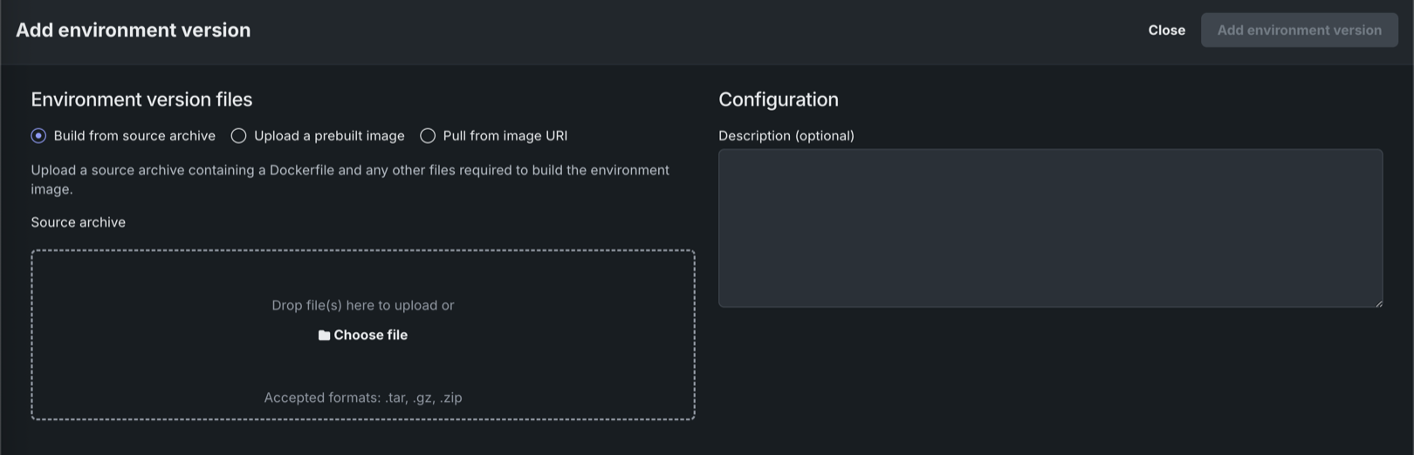Click the Description box resize handle
Screen dimensions: 1414x455
click(x=1378, y=302)
